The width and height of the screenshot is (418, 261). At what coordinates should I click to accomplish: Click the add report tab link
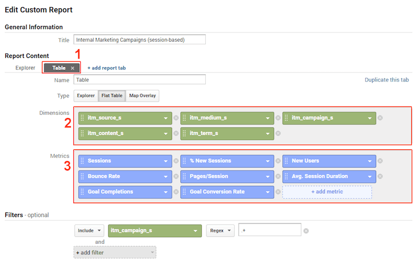tap(107, 68)
